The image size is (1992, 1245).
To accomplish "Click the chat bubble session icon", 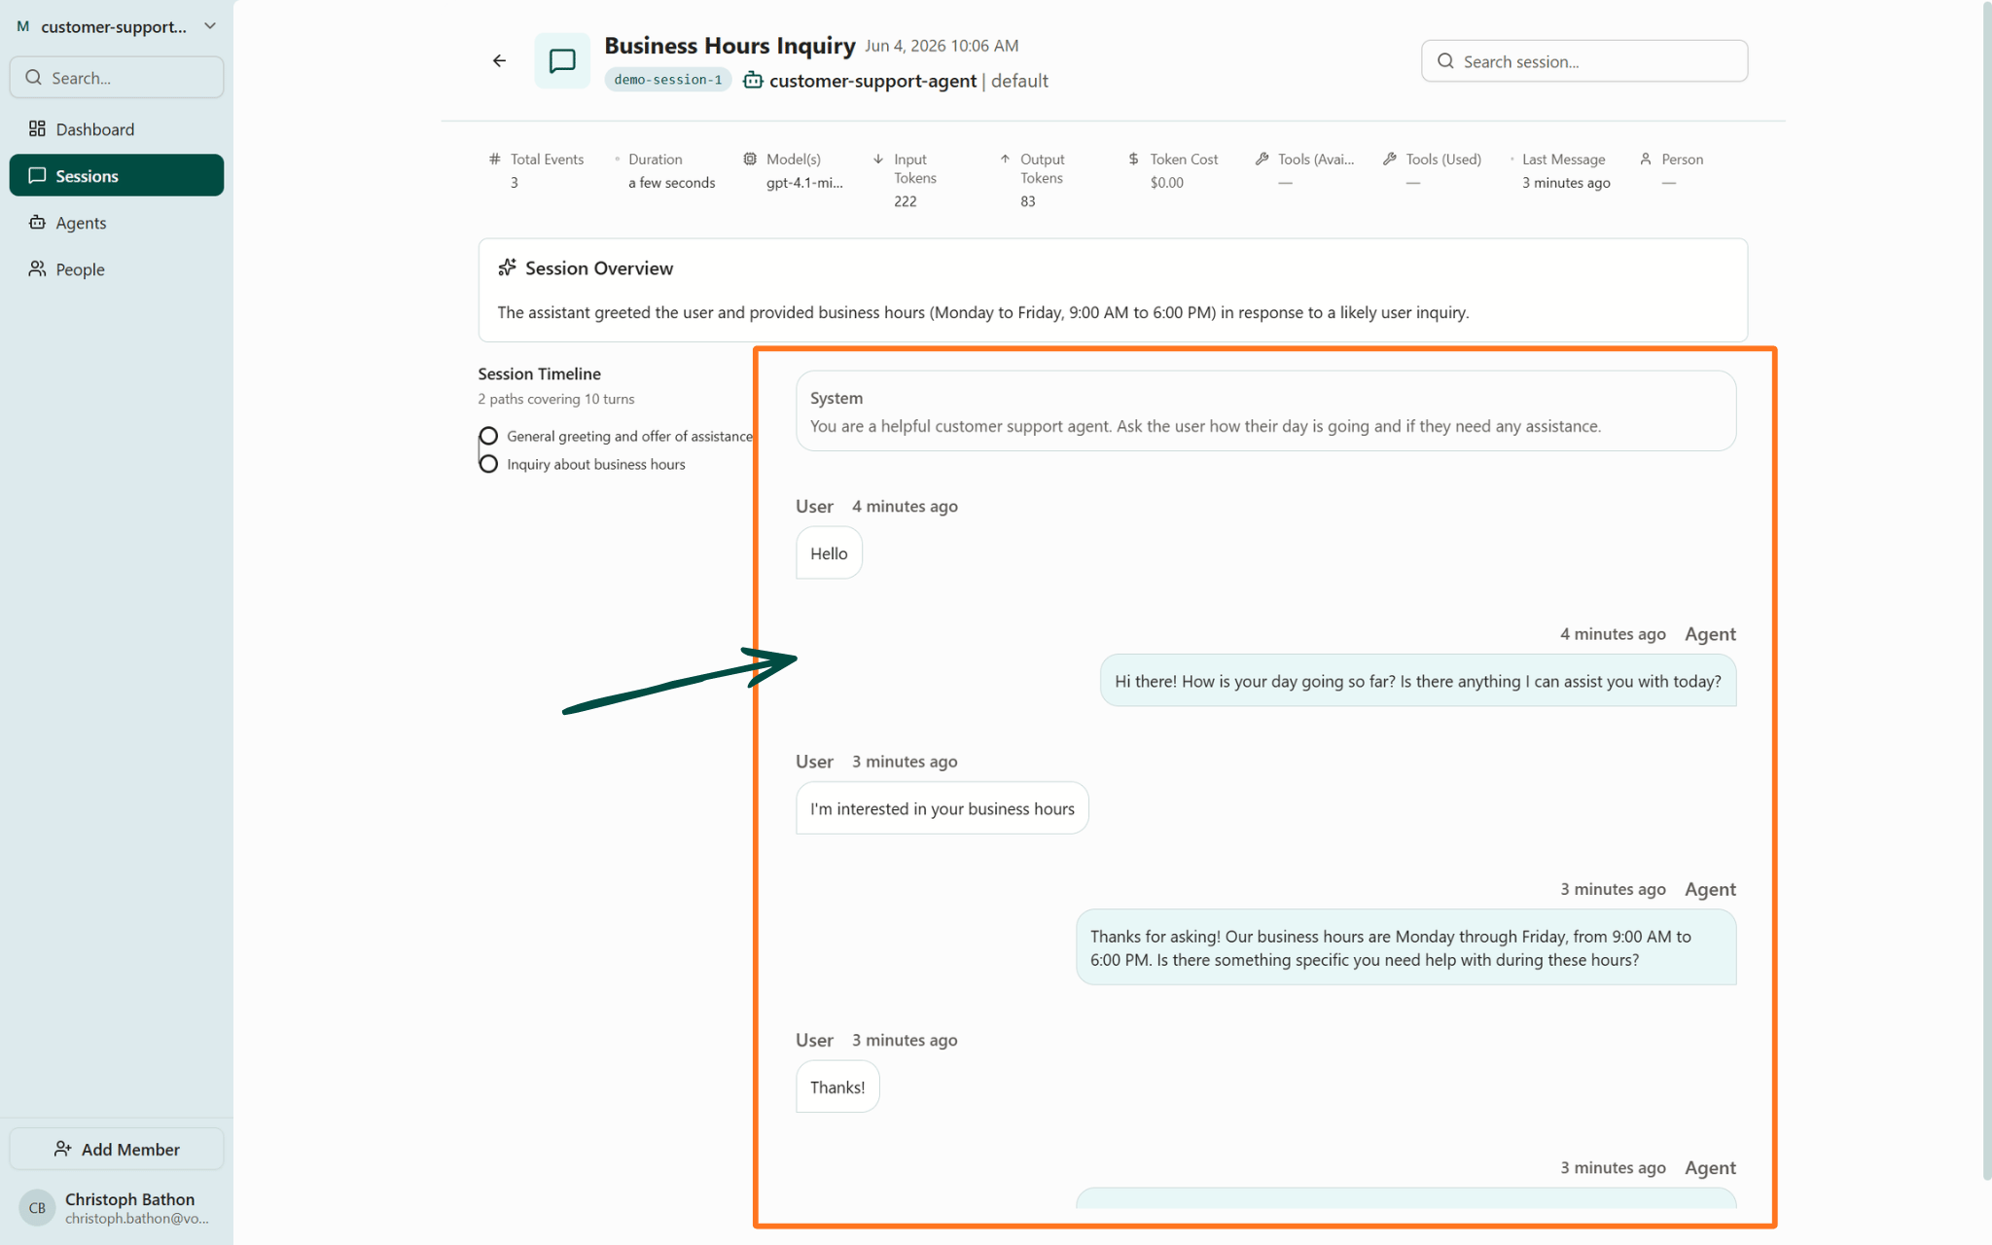I will pos(561,61).
